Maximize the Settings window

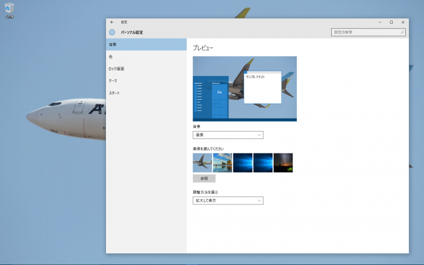[392, 22]
